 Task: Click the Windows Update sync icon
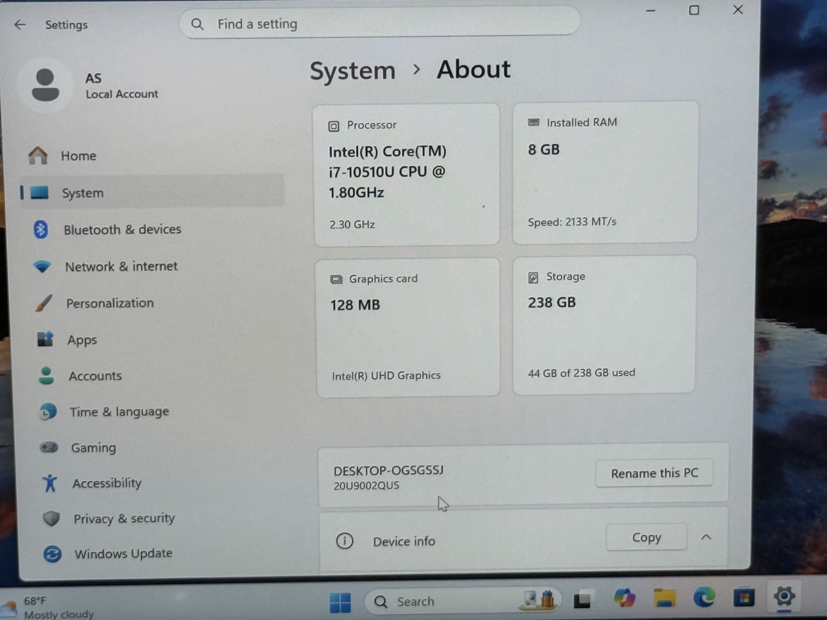click(x=52, y=554)
